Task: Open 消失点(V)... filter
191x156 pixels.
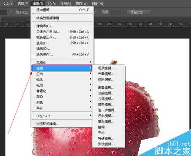Action: coord(62,54)
